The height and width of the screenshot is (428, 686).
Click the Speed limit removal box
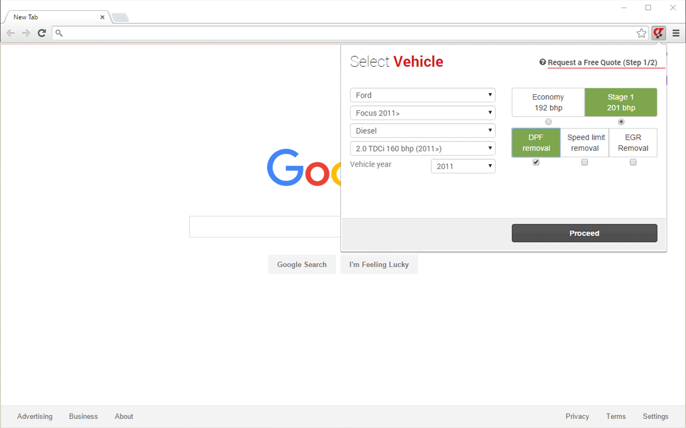(x=585, y=143)
